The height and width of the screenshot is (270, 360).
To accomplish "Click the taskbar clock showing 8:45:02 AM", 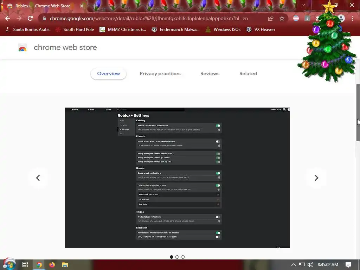I will point(328,265).
